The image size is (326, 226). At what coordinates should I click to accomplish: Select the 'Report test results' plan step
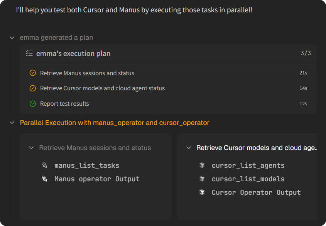pos(168,103)
